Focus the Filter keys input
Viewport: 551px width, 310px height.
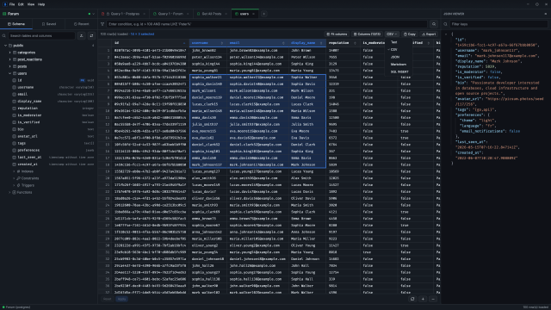click(x=498, y=24)
